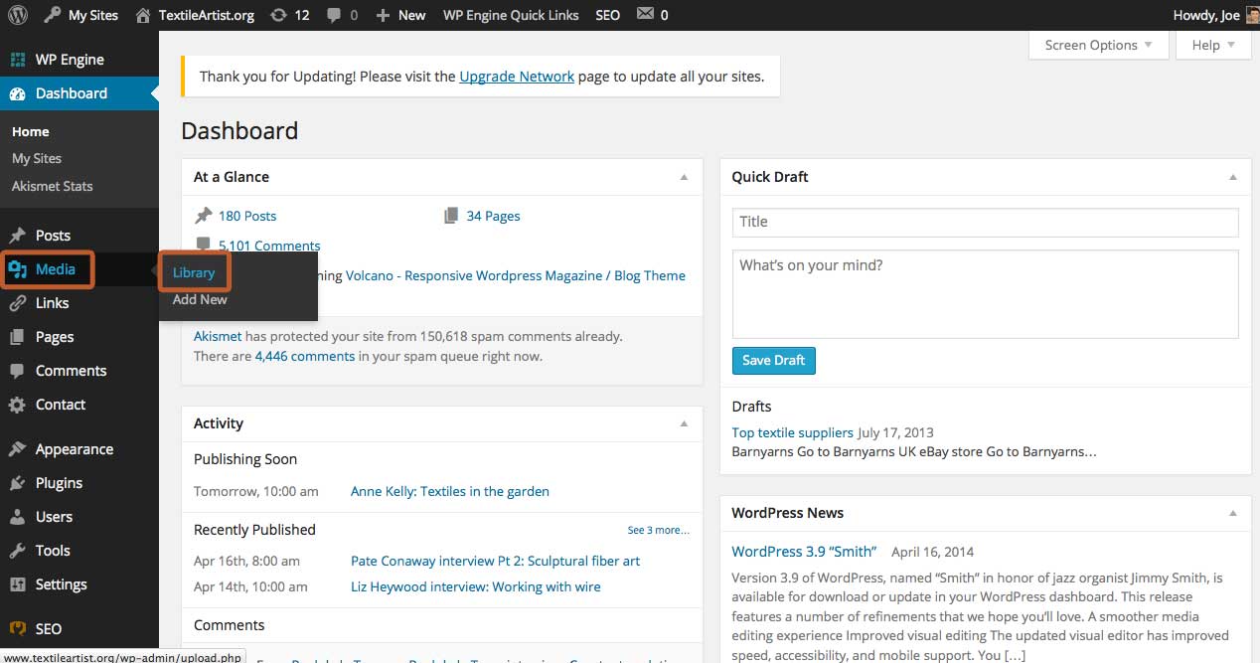Open the Howdy, Joe account menu
Image resolution: width=1260 pixels, height=663 pixels.
[1206, 15]
